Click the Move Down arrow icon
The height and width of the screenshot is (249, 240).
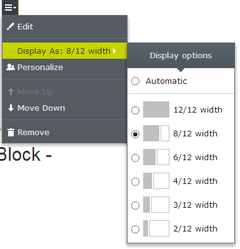[x=11, y=108]
